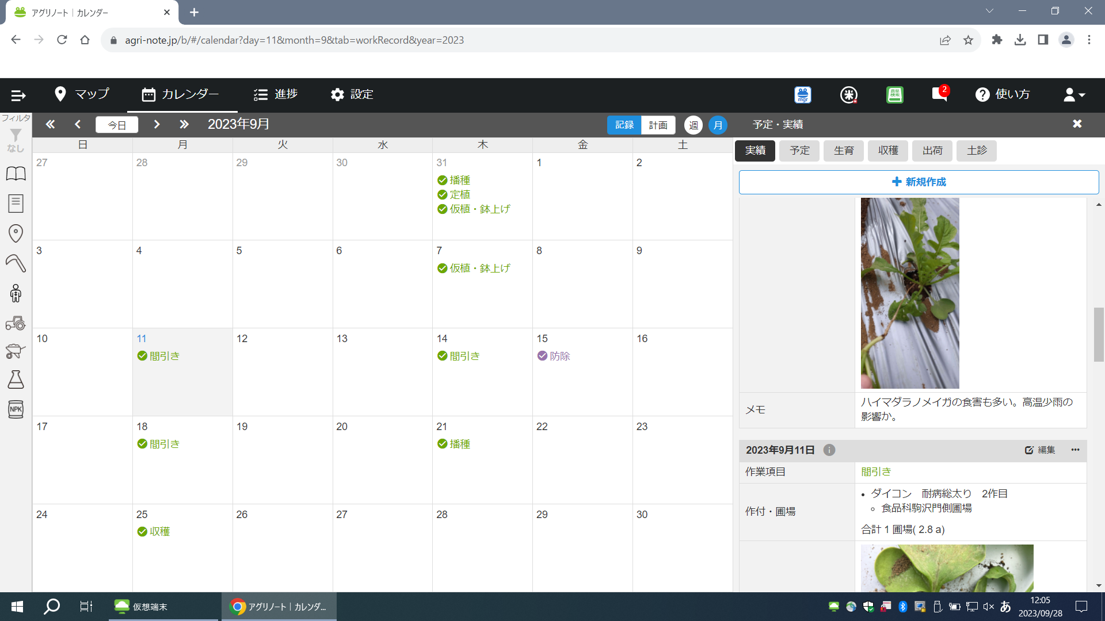Select the NPK fertilizer sidebar icon

pyautogui.click(x=16, y=409)
